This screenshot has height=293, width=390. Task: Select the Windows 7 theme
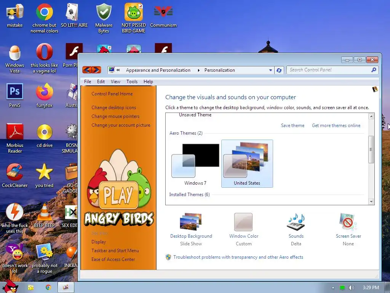pyautogui.click(x=195, y=164)
